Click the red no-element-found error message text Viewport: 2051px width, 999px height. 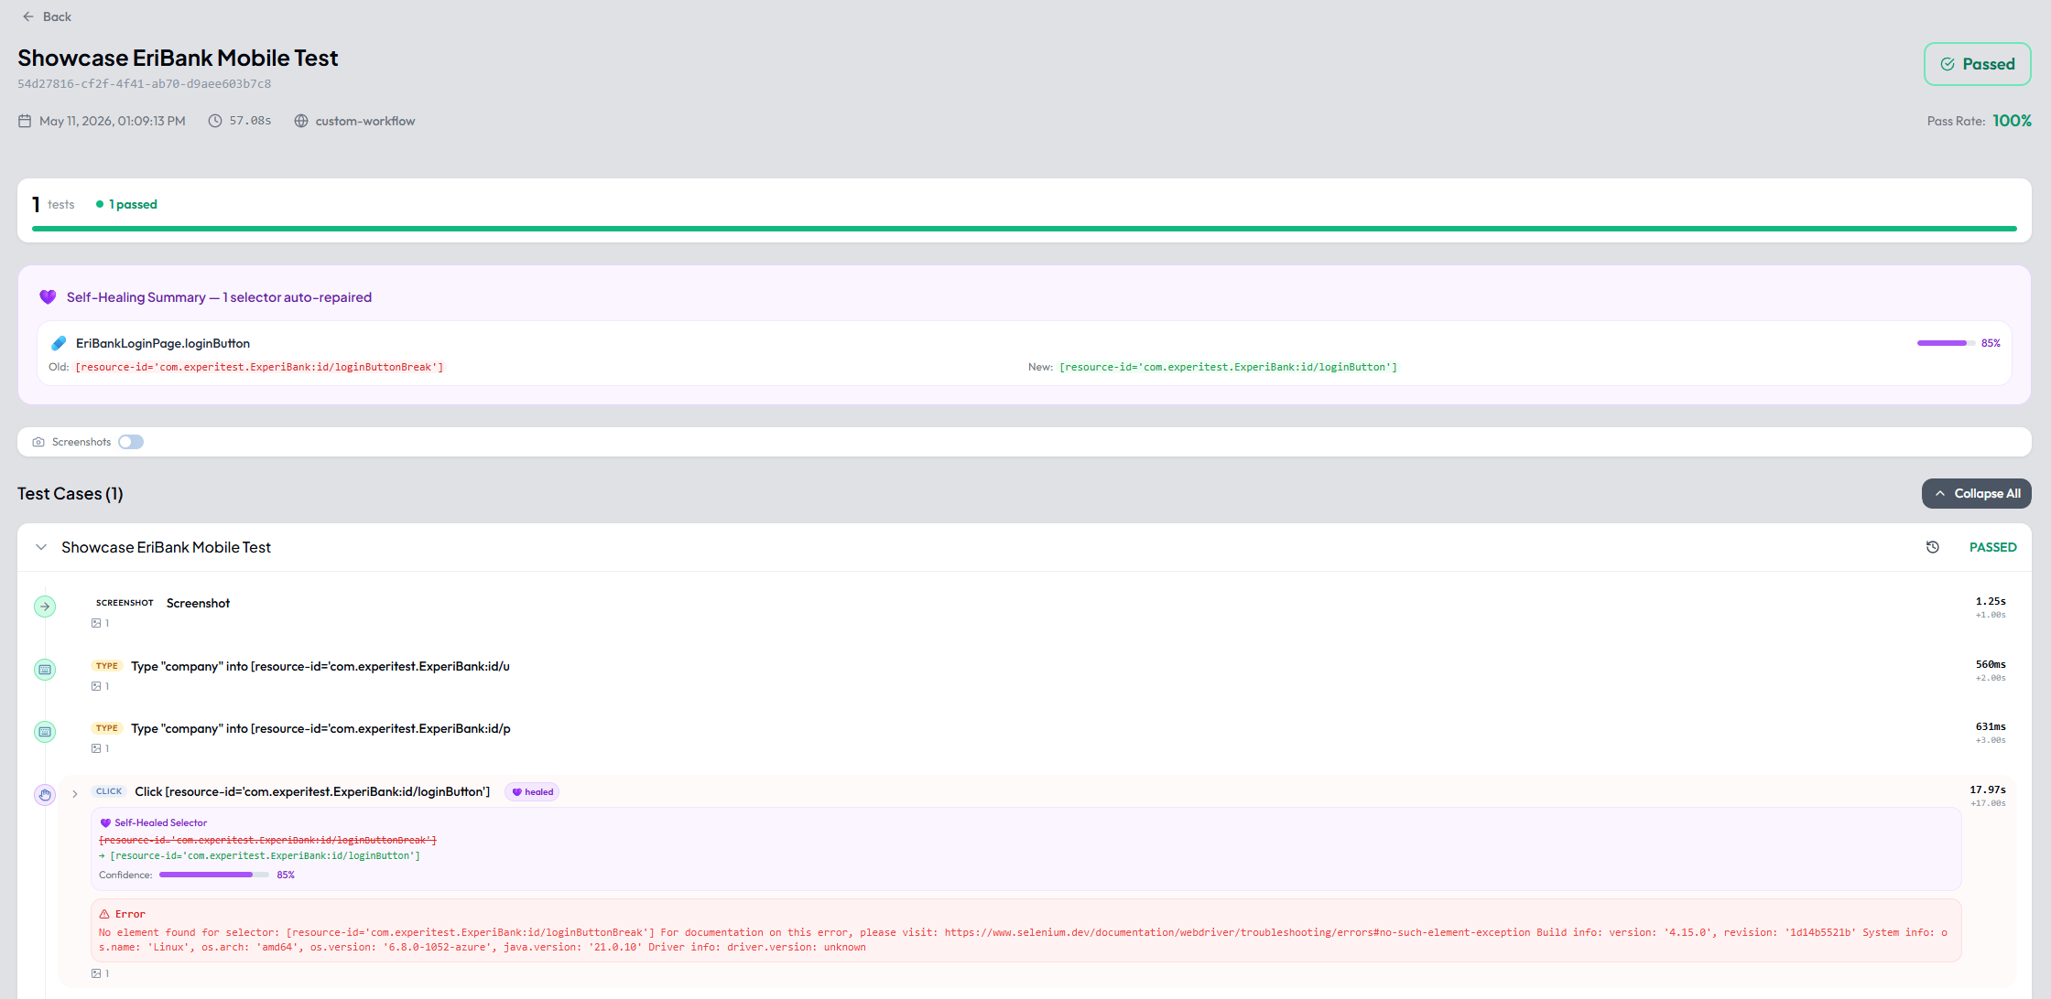(1024, 940)
